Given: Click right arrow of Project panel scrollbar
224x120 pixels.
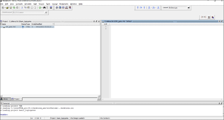Looking at the screenshot, I should (x=99, y=96).
